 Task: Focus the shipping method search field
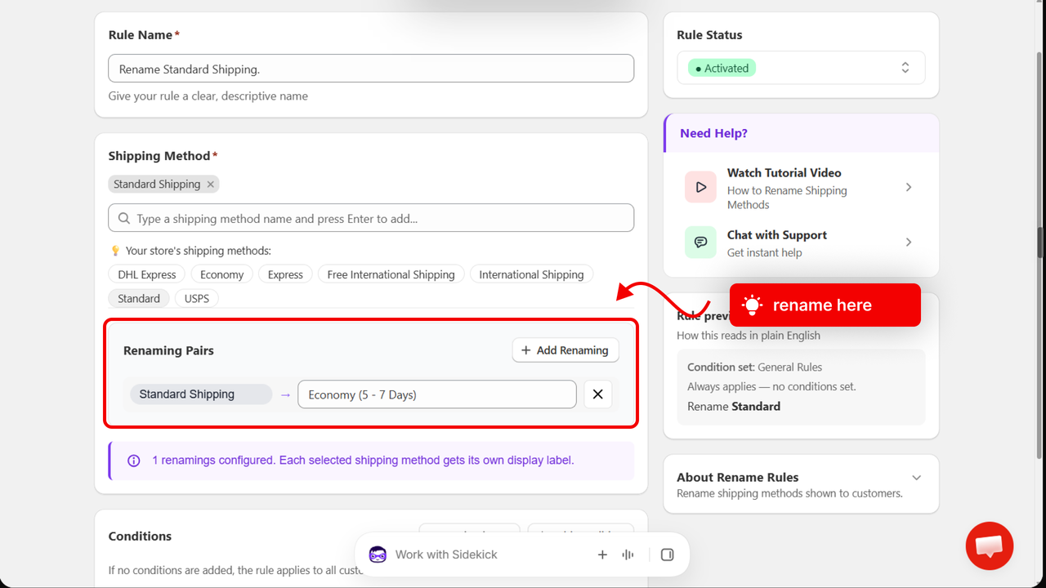[x=371, y=218]
